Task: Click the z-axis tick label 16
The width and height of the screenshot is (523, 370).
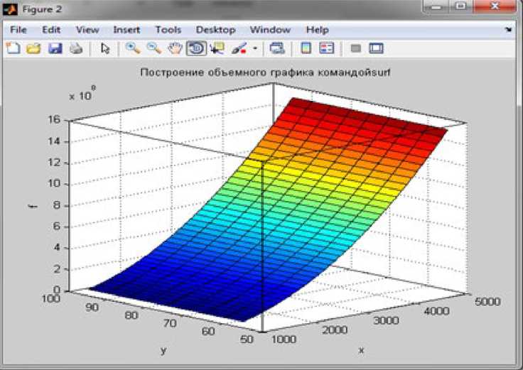Action: coord(55,119)
